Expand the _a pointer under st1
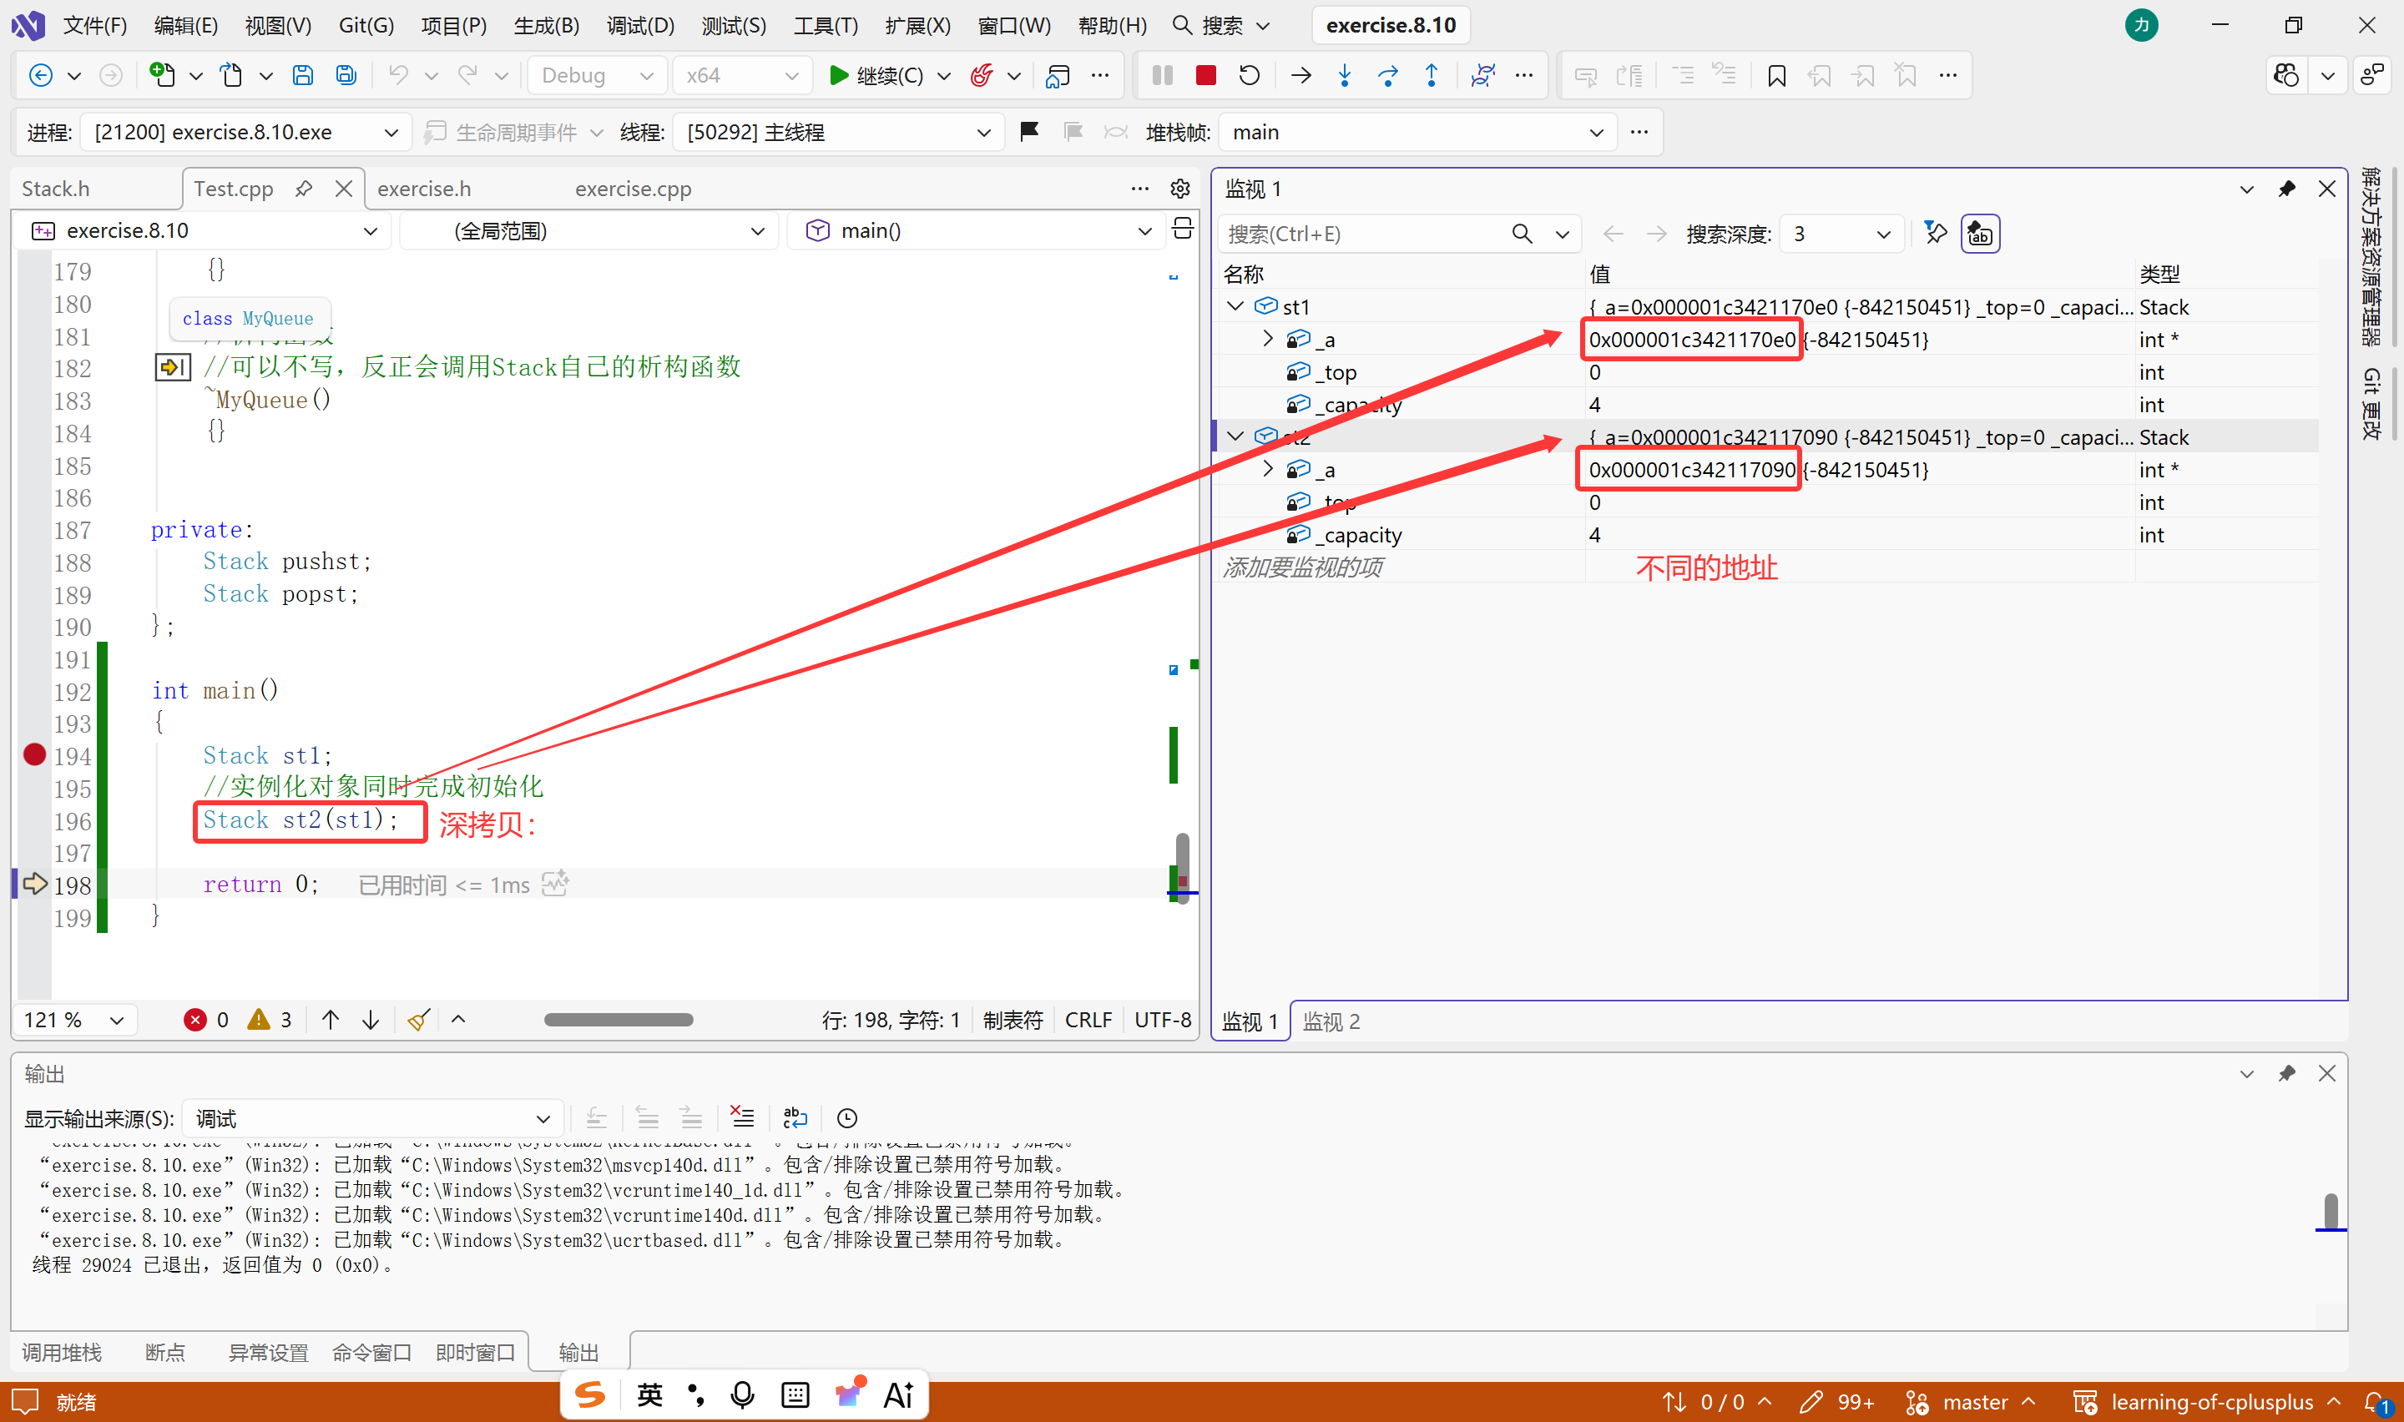 (1268, 339)
